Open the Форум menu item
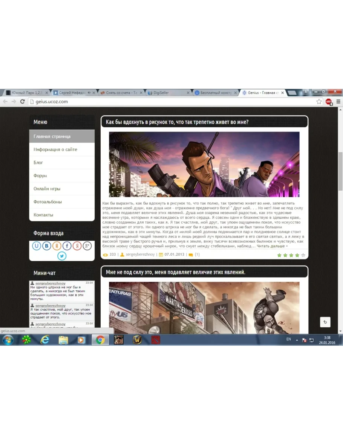 [40, 176]
